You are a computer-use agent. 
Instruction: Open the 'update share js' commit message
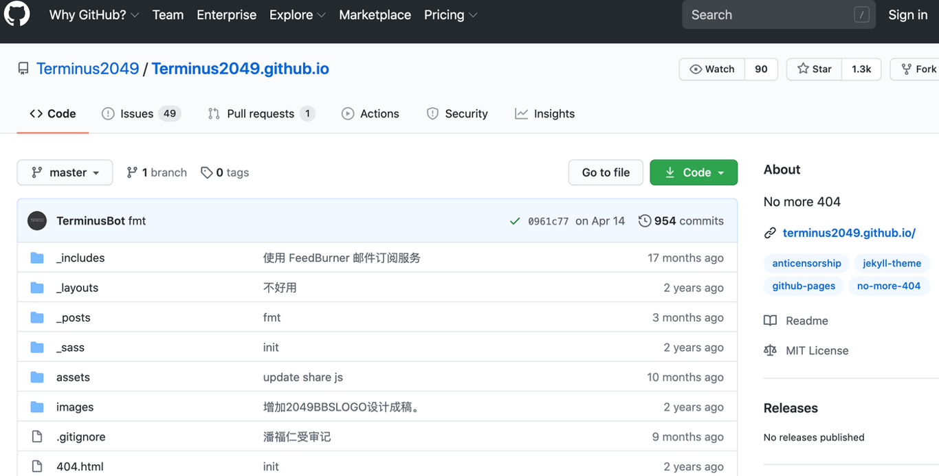click(303, 377)
